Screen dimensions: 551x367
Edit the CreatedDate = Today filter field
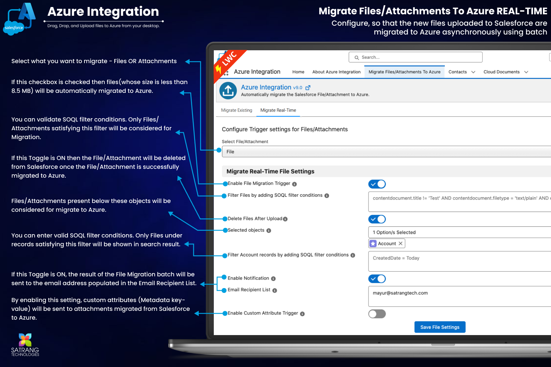[460, 261]
